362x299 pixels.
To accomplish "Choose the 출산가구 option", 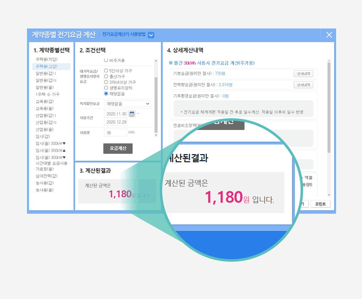I will pyautogui.click(x=106, y=76).
